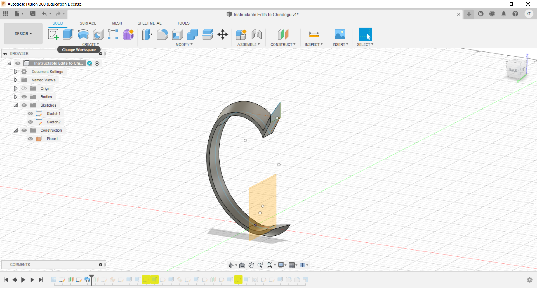Click the Move/Copy tool icon
The image size is (537, 288).
[223, 34]
